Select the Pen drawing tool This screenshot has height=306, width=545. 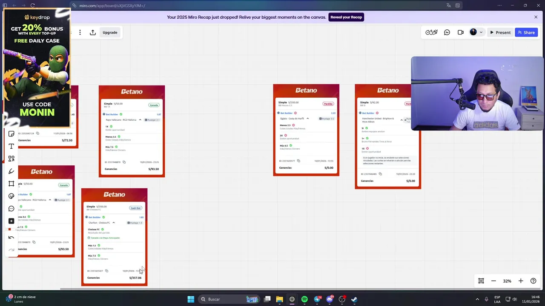(11, 171)
